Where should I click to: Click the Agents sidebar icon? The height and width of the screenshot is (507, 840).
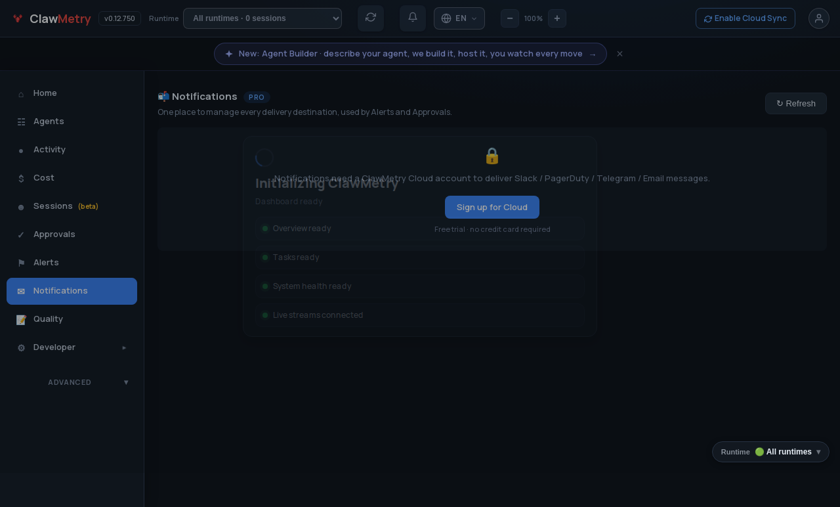(21, 122)
